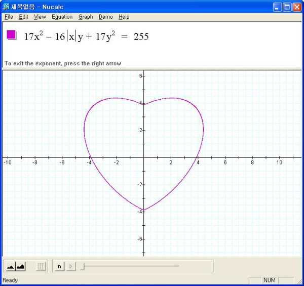Click the n parameter button

click(x=59, y=266)
